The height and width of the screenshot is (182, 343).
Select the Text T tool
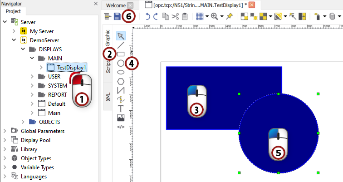121,109
